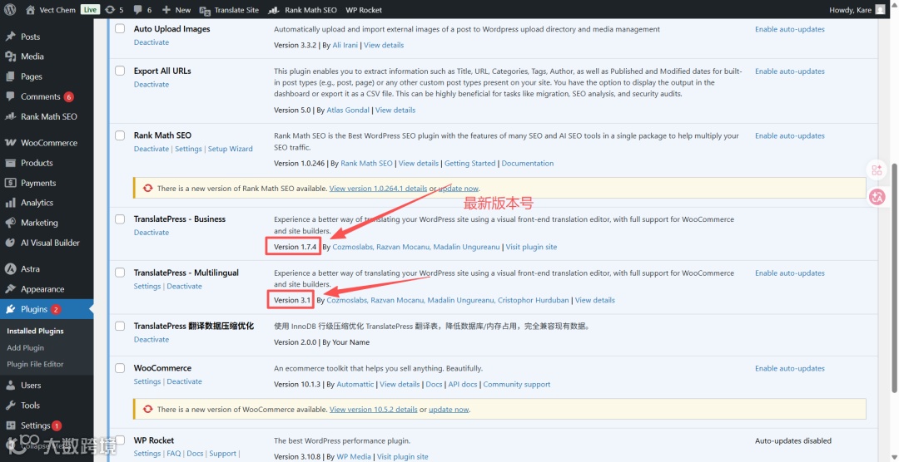This screenshot has height=462, width=899.
Task: Open Plugin File Editor submenu item
Action: point(35,364)
